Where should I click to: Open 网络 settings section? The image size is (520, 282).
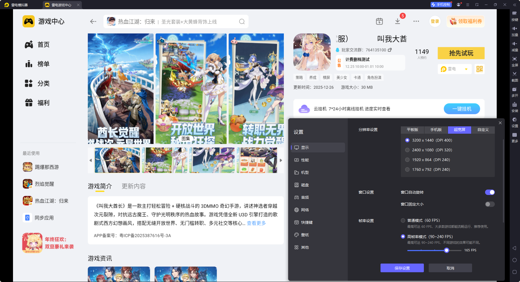tap(318, 210)
